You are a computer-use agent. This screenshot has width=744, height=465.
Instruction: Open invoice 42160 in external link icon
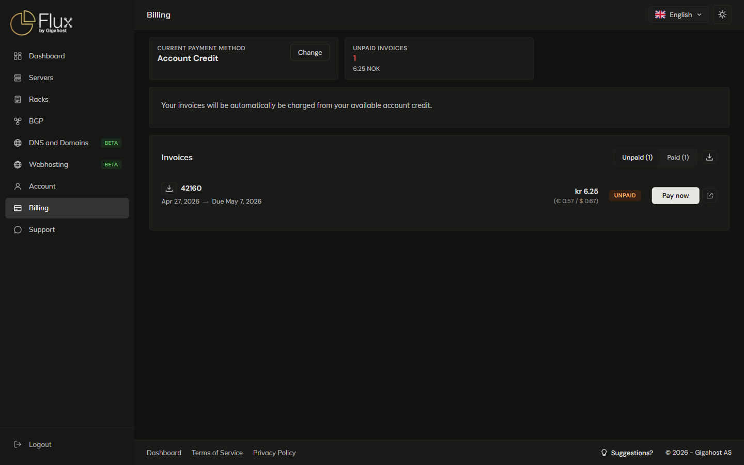709,195
